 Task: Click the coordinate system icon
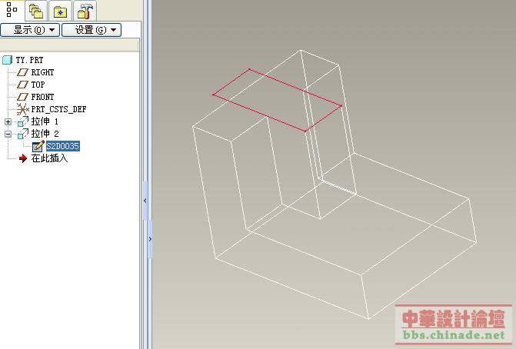(22, 109)
